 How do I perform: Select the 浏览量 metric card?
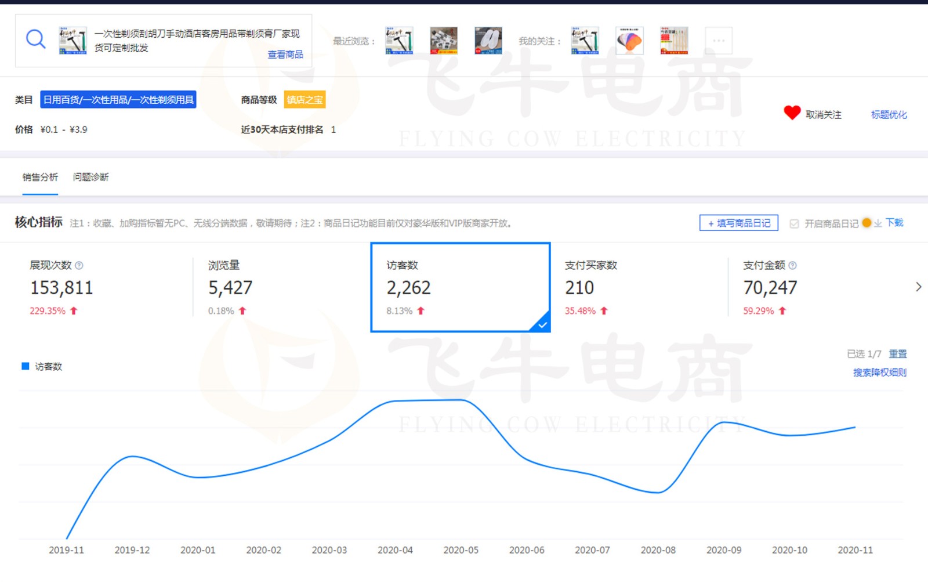[x=281, y=287]
